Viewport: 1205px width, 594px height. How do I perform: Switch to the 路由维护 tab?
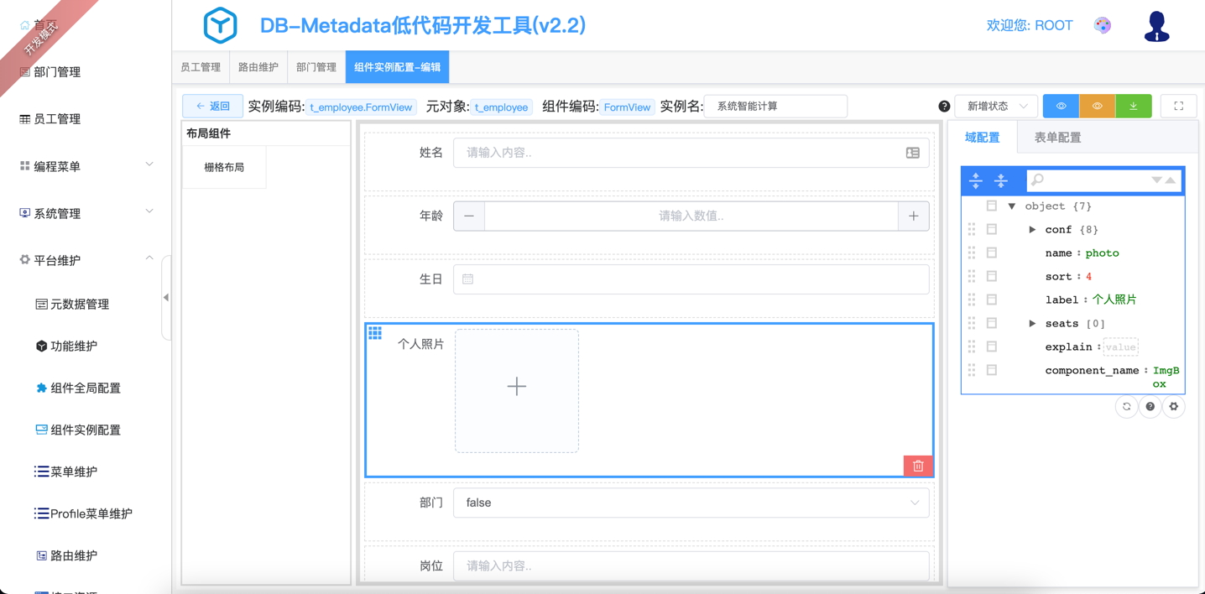click(x=258, y=67)
